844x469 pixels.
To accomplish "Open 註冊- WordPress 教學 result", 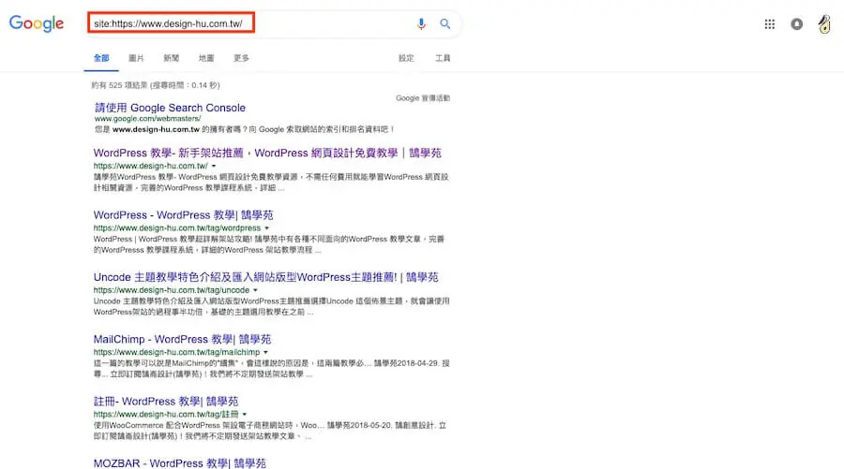I will (x=166, y=402).
